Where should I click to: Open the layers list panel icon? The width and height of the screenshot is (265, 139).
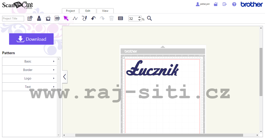click(120, 19)
